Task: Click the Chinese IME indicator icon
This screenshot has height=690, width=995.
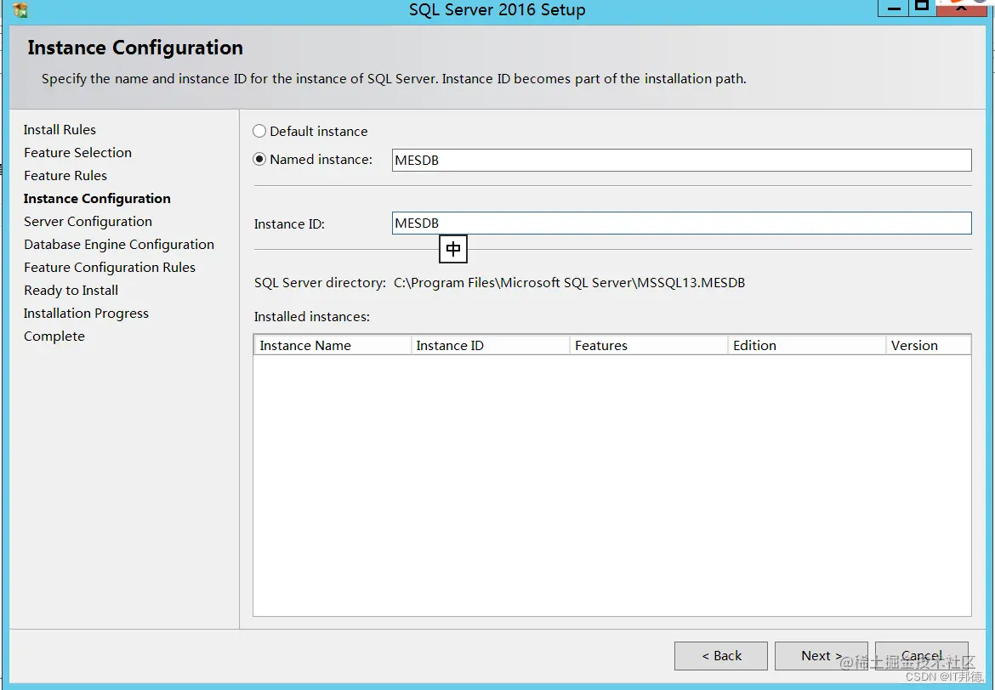Action: 453,249
